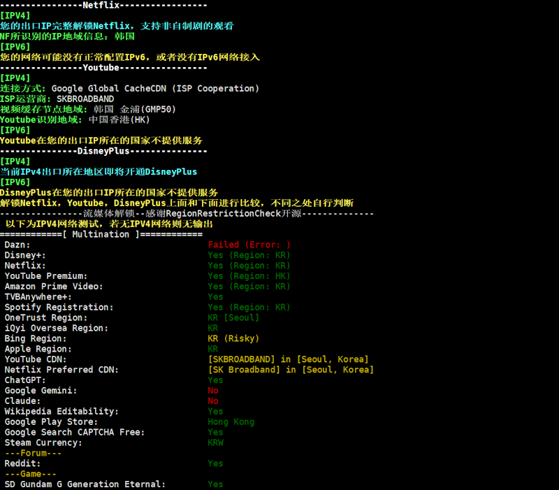
Task: Click the 'Google Gemini:' row label
Action: tap(41, 391)
